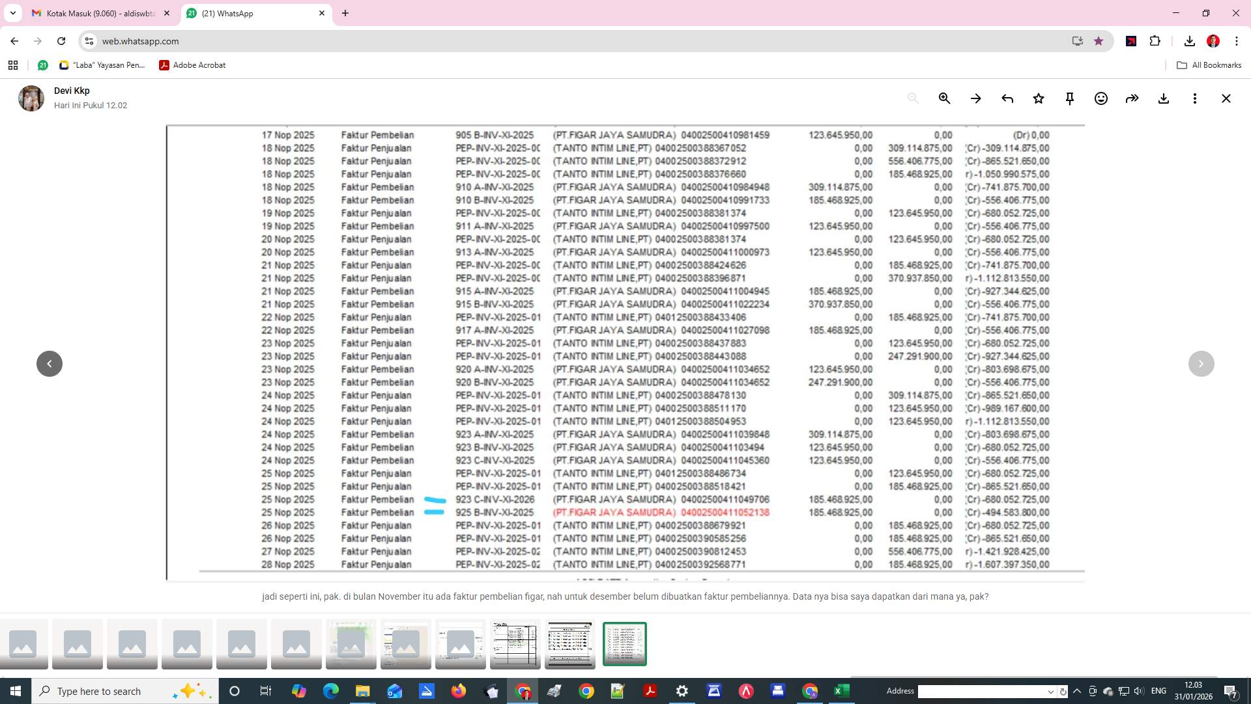Bookmark this page via address bar star
The width and height of the screenshot is (1251, 704).
coord(1099,41)
